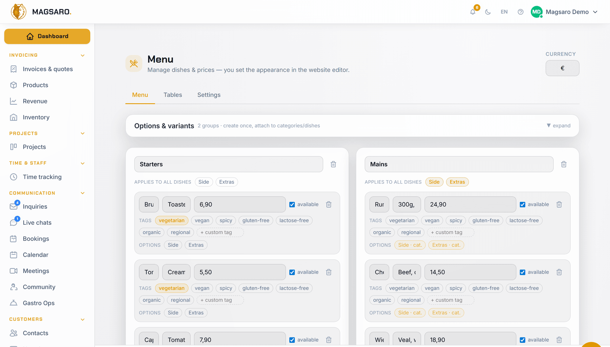
Task: Open Products in the sidebar
Action: point(47,85)
